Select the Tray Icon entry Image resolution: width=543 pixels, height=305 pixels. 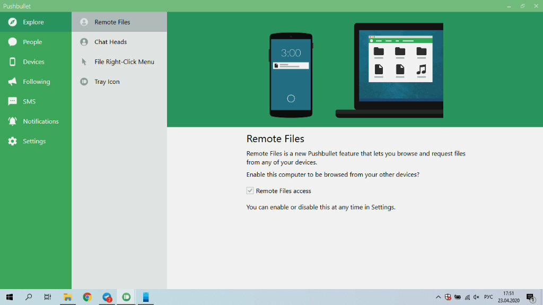coord(119,82)
